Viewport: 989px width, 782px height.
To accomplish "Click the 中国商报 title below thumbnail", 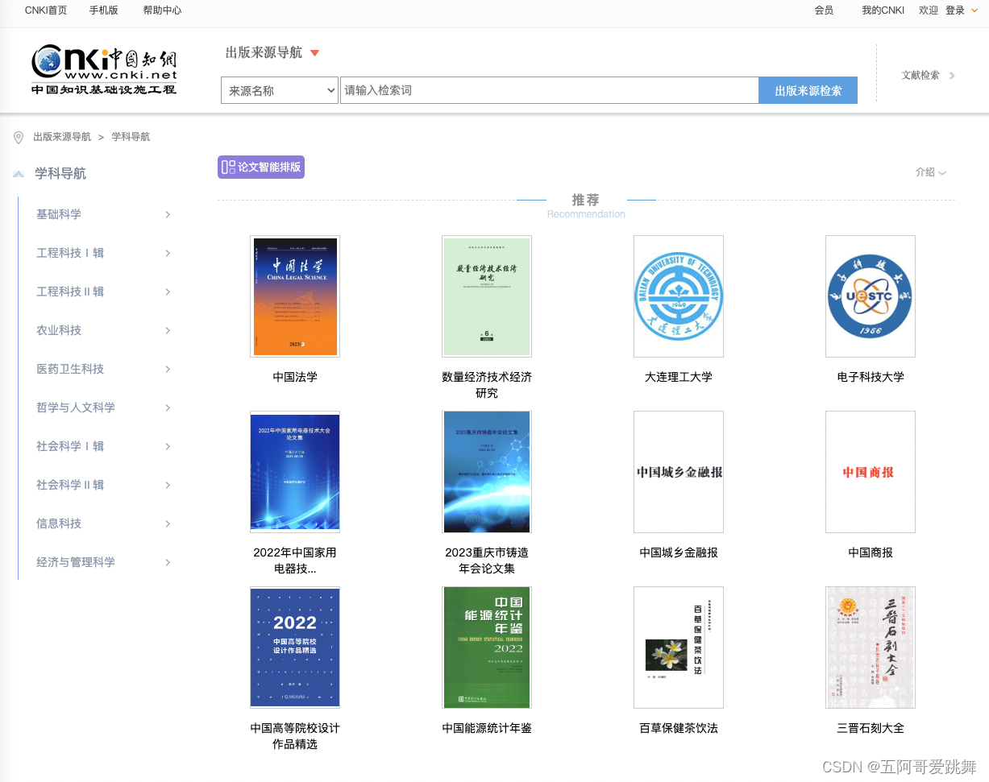I will [x=871, y=552].
